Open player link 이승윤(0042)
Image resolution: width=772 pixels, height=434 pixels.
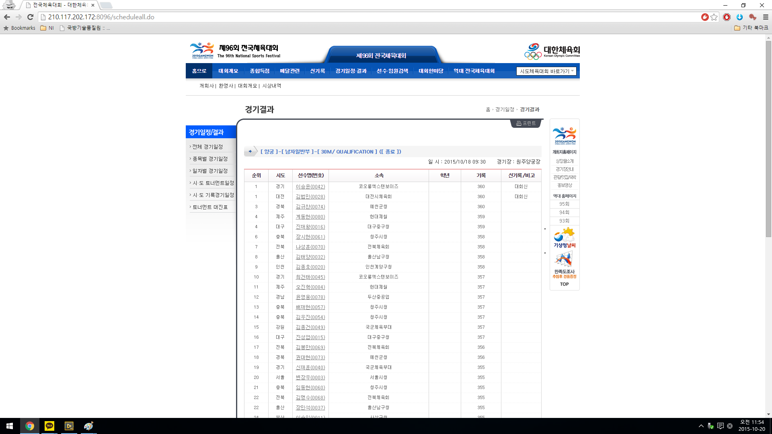310,187
